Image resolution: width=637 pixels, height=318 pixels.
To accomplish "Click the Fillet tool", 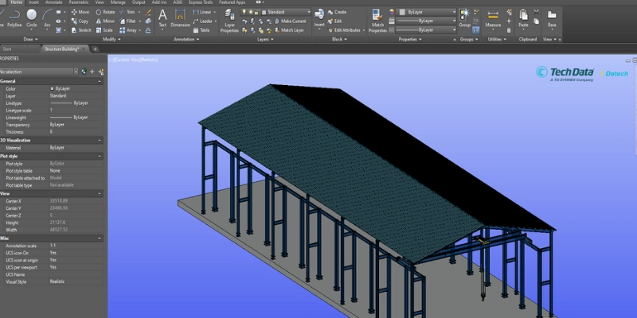I will pyautogui.click(x=128, y=21).
